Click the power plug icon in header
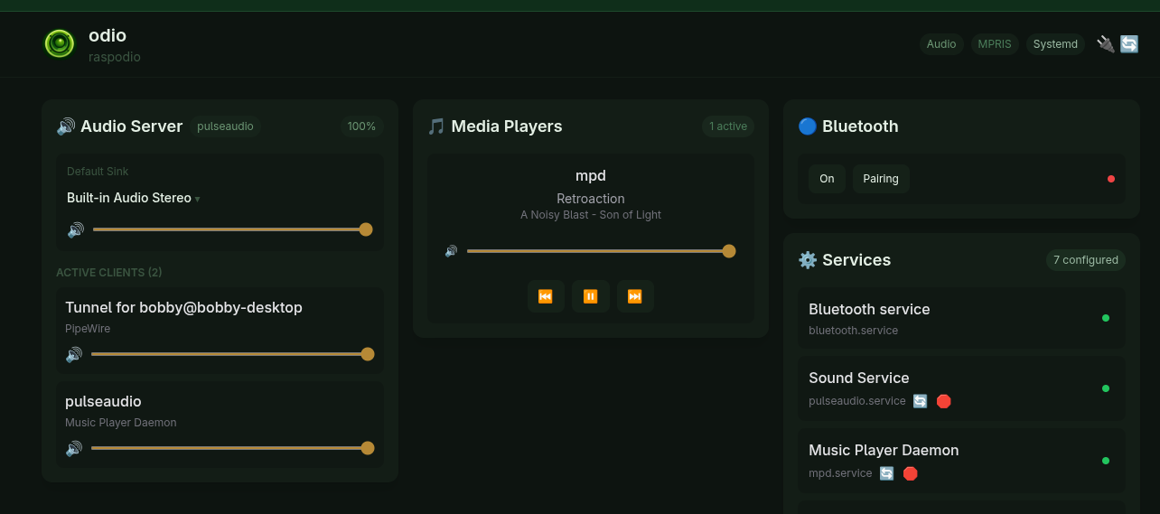 (x=1106, y=43)
